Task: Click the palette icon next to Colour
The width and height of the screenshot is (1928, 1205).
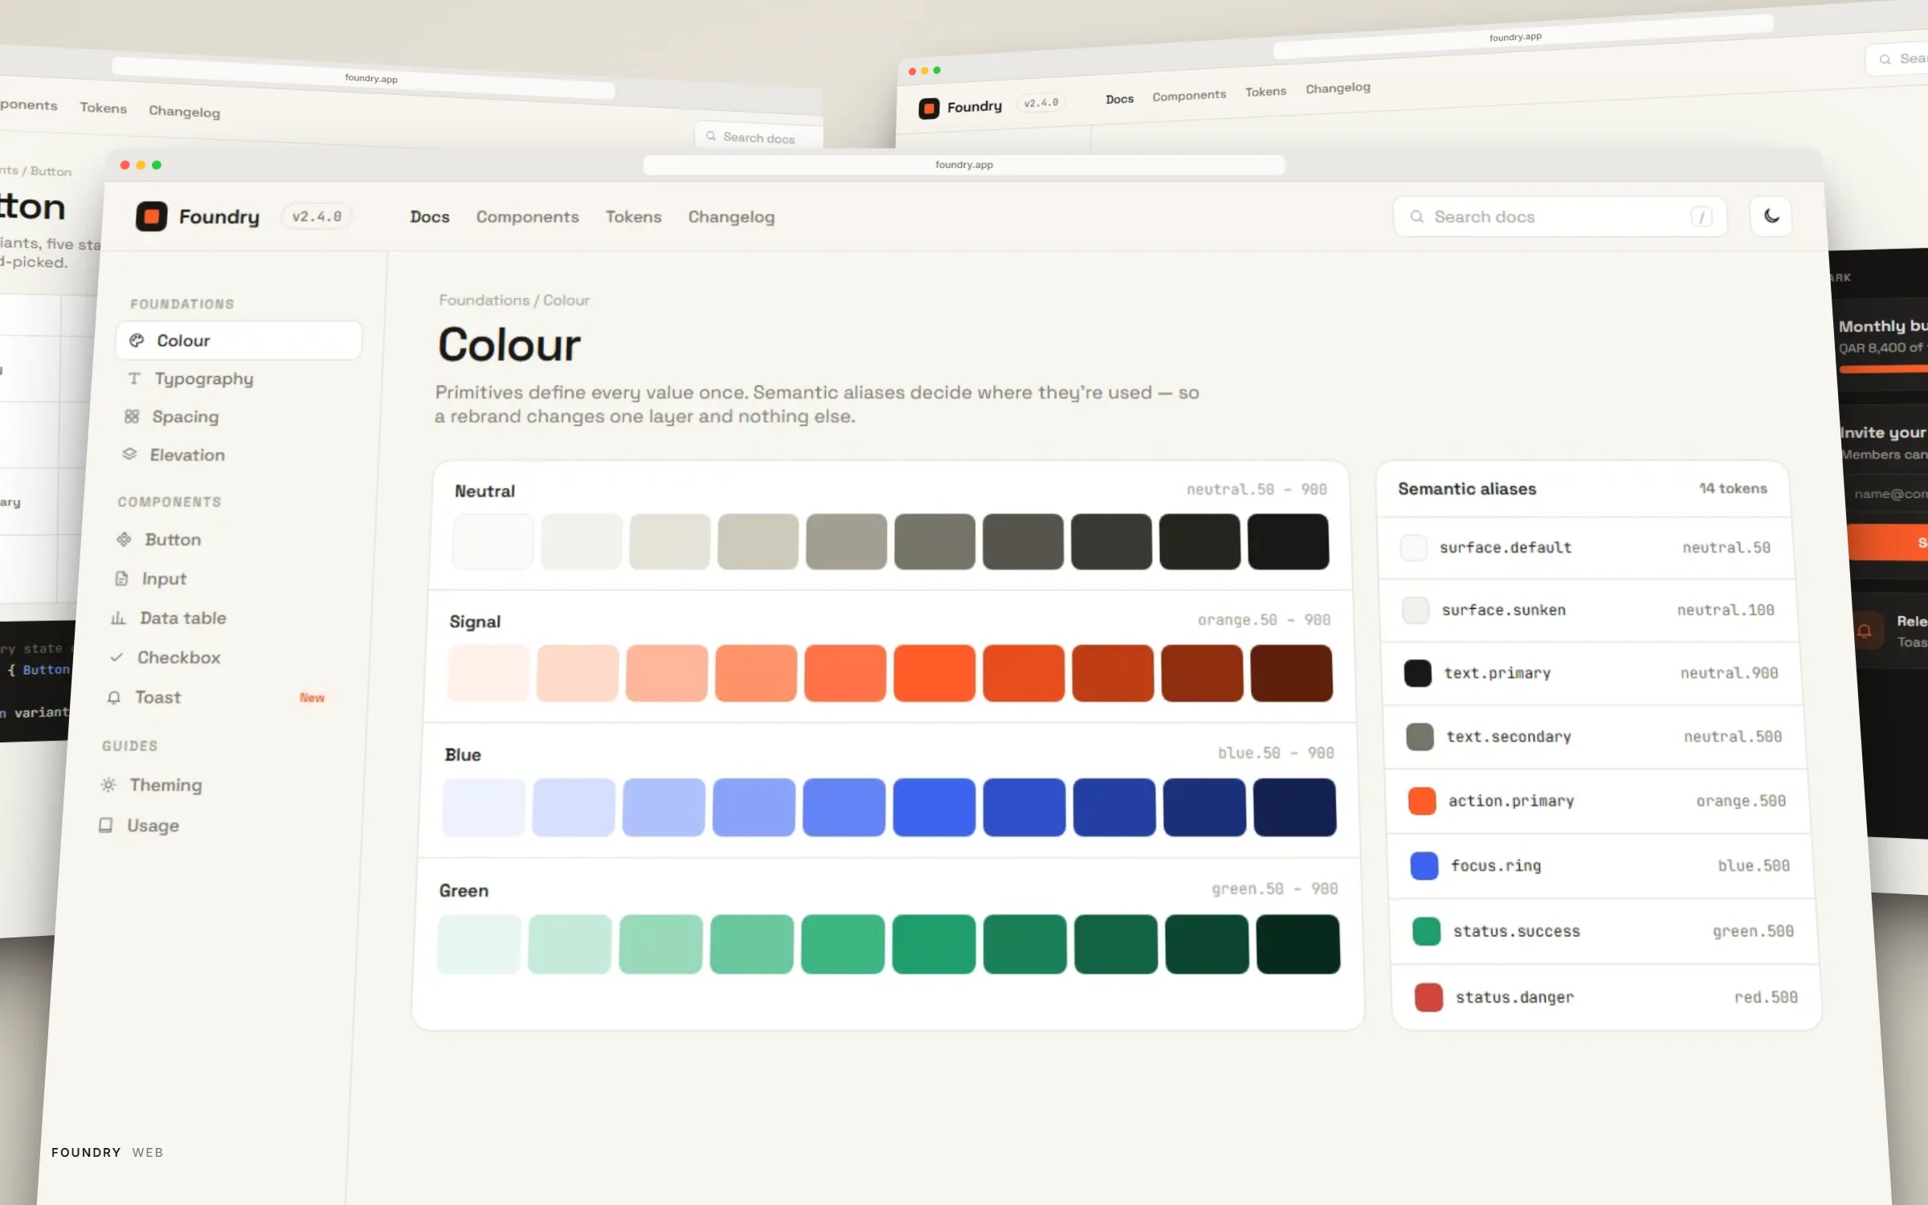Action: click(137, 341)
